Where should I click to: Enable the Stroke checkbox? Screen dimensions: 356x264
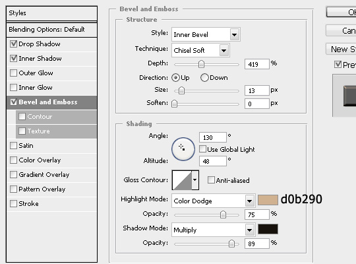point(13,203)
